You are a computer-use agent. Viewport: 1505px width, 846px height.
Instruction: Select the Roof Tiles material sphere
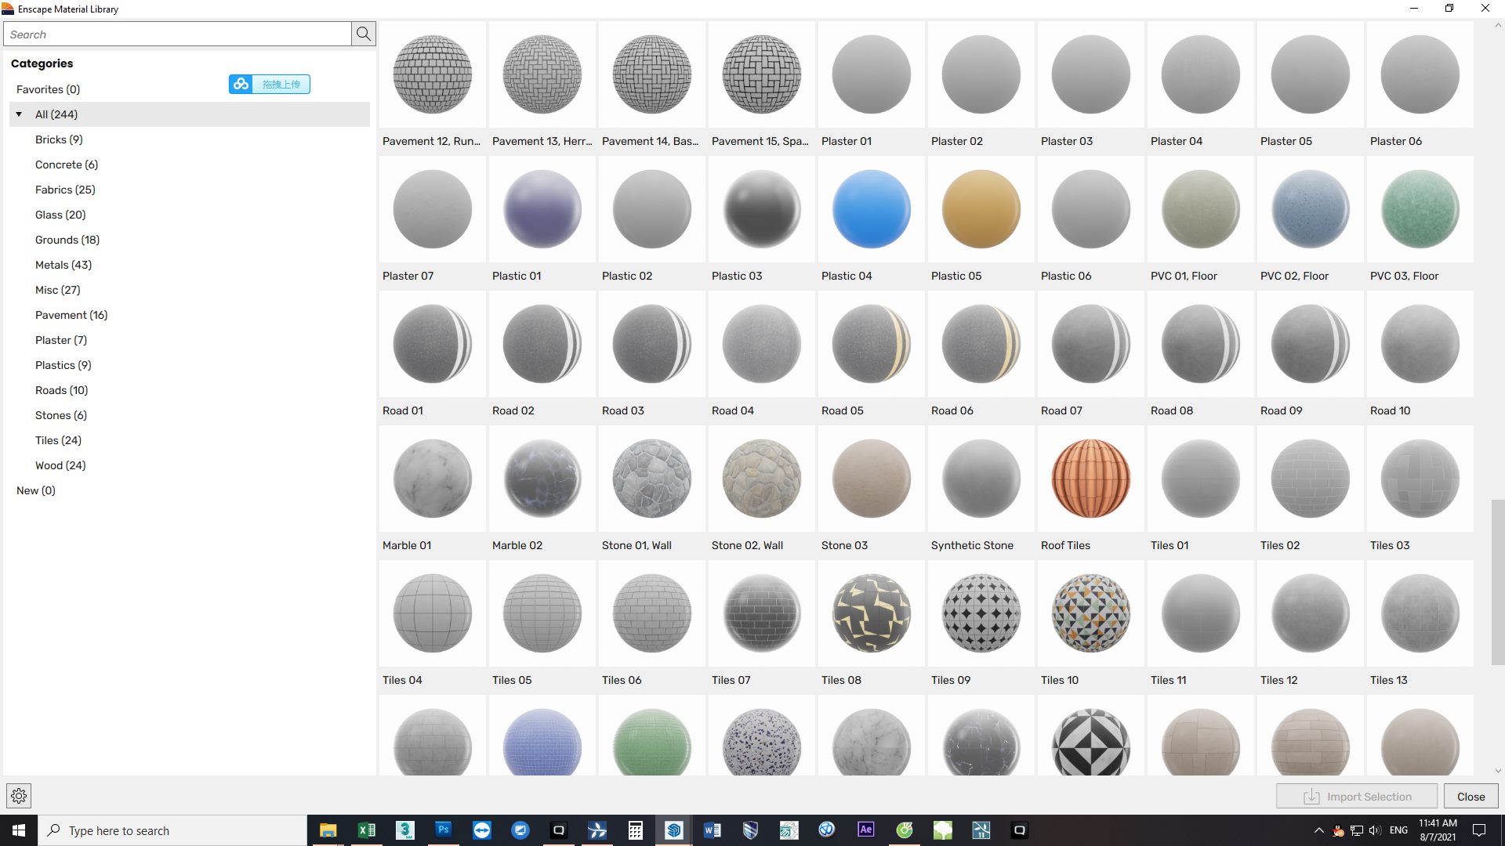[1090, 479]
